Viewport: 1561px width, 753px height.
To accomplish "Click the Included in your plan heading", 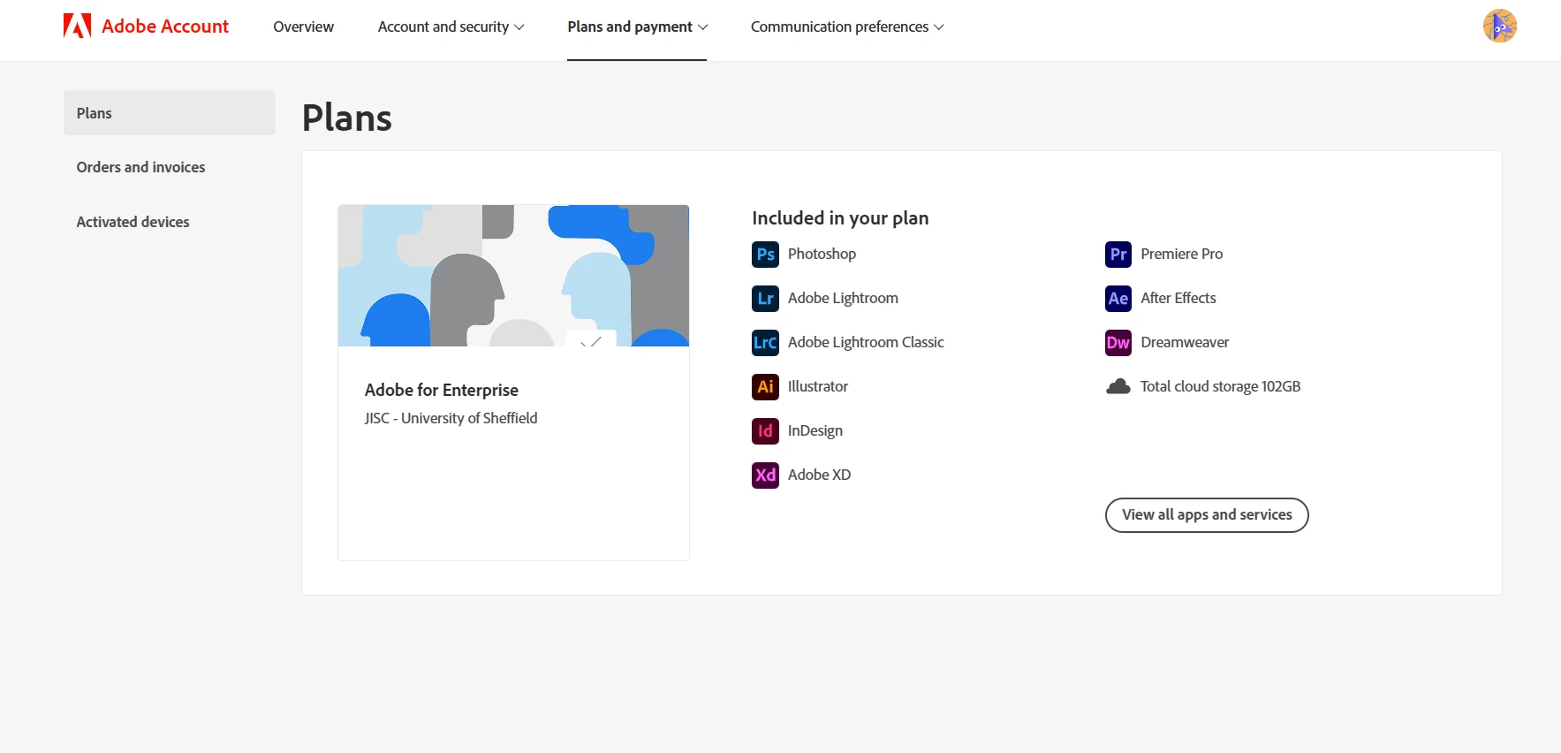I will click(x=840, y=218).
